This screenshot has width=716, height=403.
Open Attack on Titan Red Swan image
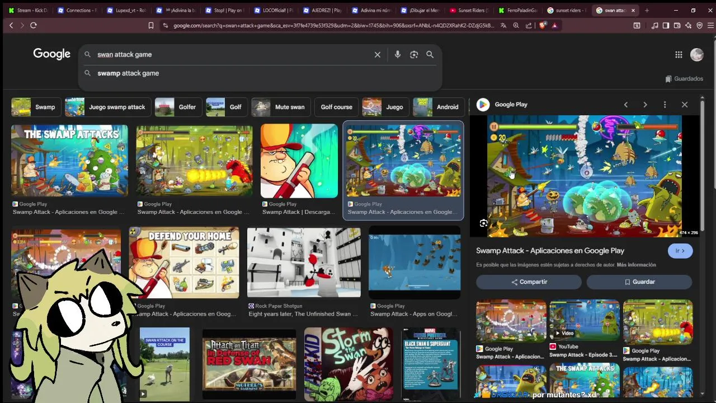(x=249, y=364)
